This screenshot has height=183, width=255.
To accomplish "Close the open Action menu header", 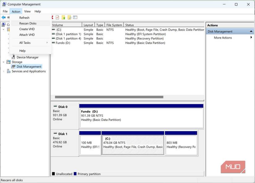I will 16,11.
